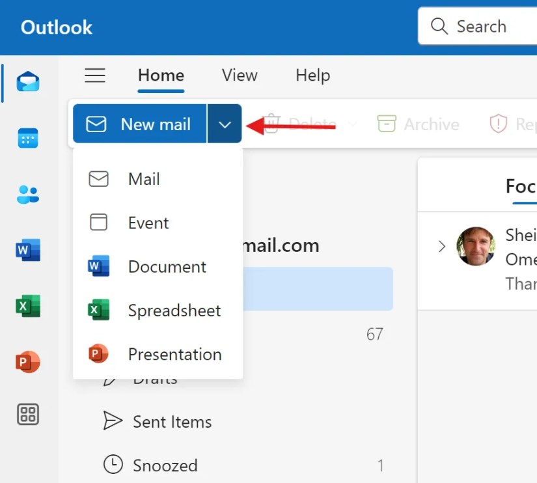Image resolution: width=537 pixels, height=483 pixels.
Task: Click the Outlook title text
Action: [x=57, y=27]
